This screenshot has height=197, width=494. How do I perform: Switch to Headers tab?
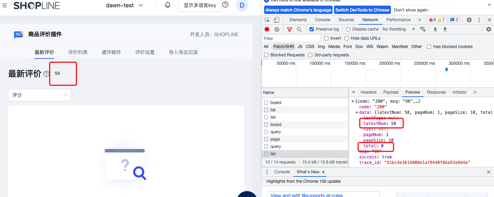pyautogui.click(x=369, y=92)
